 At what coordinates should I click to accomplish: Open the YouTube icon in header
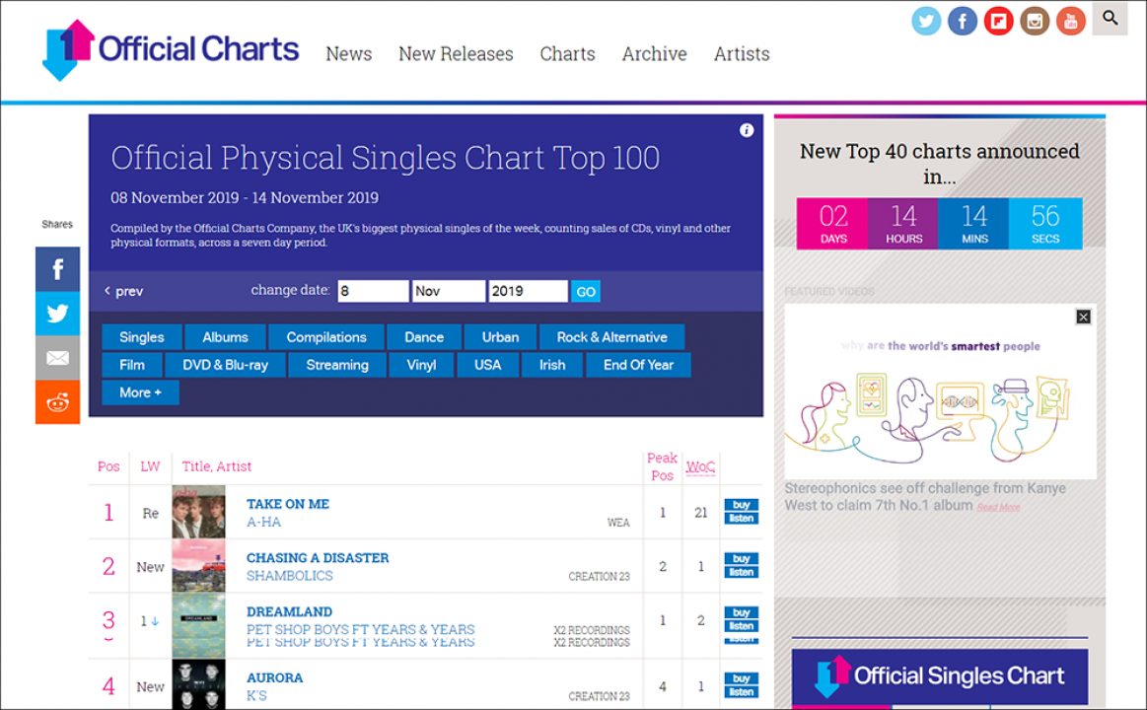(x=1070, y=21)
